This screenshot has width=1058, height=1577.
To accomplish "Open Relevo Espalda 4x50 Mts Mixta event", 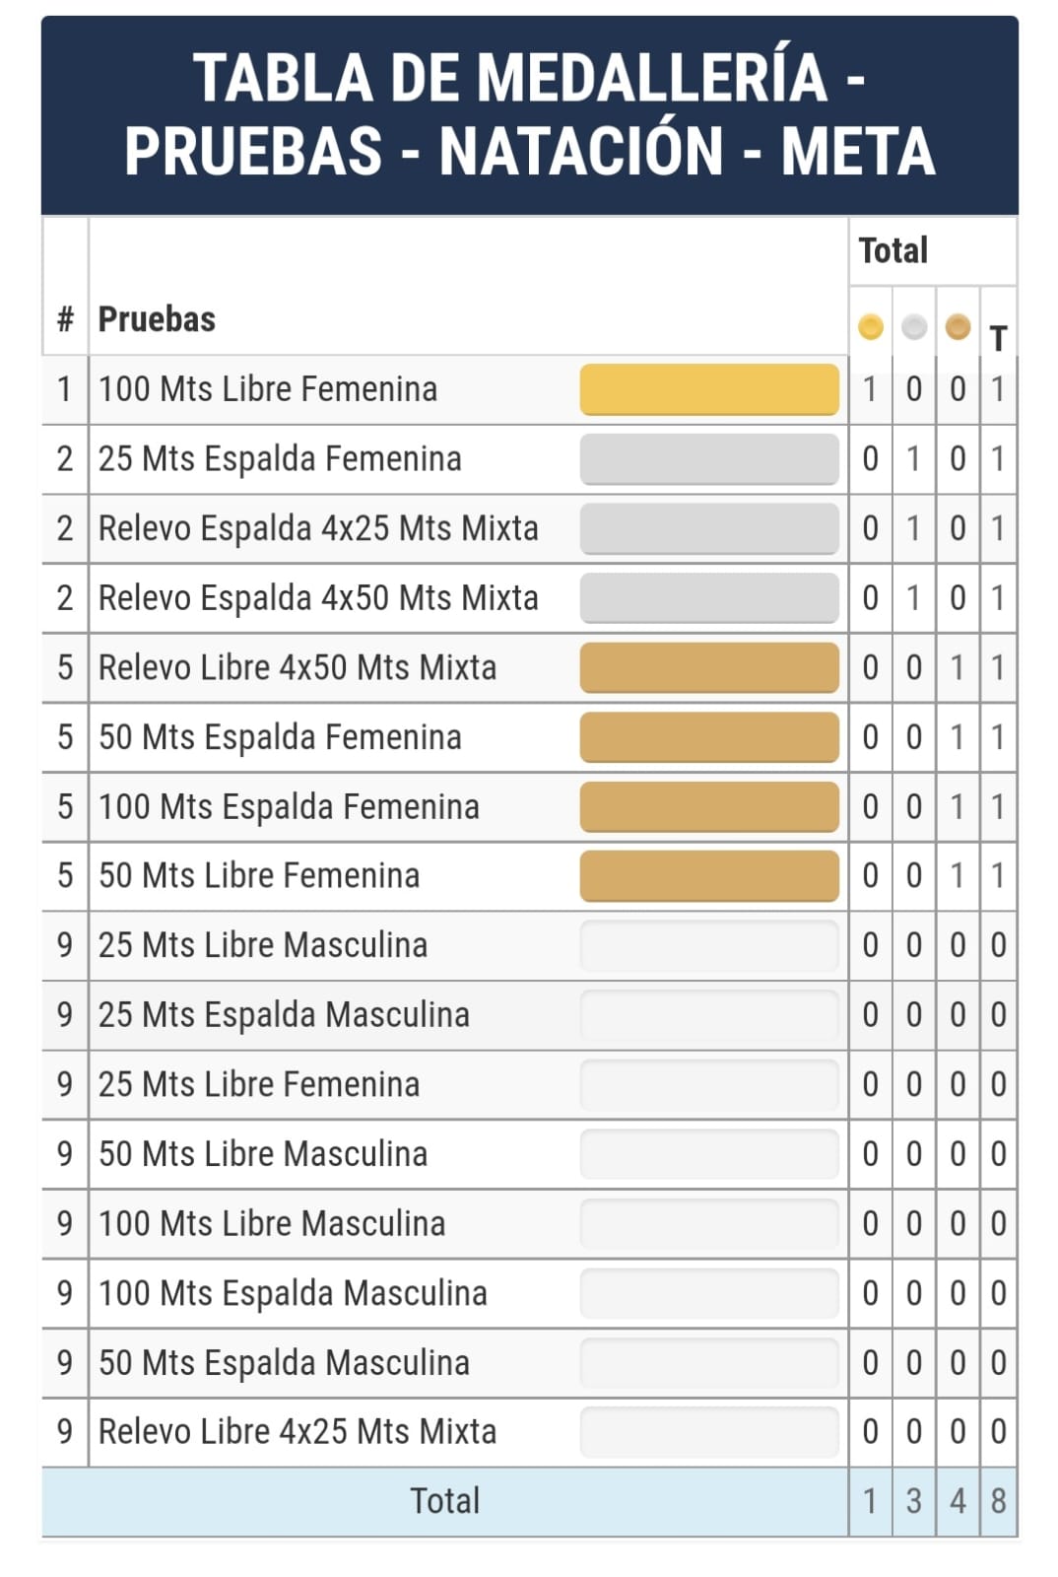I will click(318, 598).
